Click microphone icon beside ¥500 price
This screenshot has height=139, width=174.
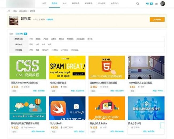62,128
